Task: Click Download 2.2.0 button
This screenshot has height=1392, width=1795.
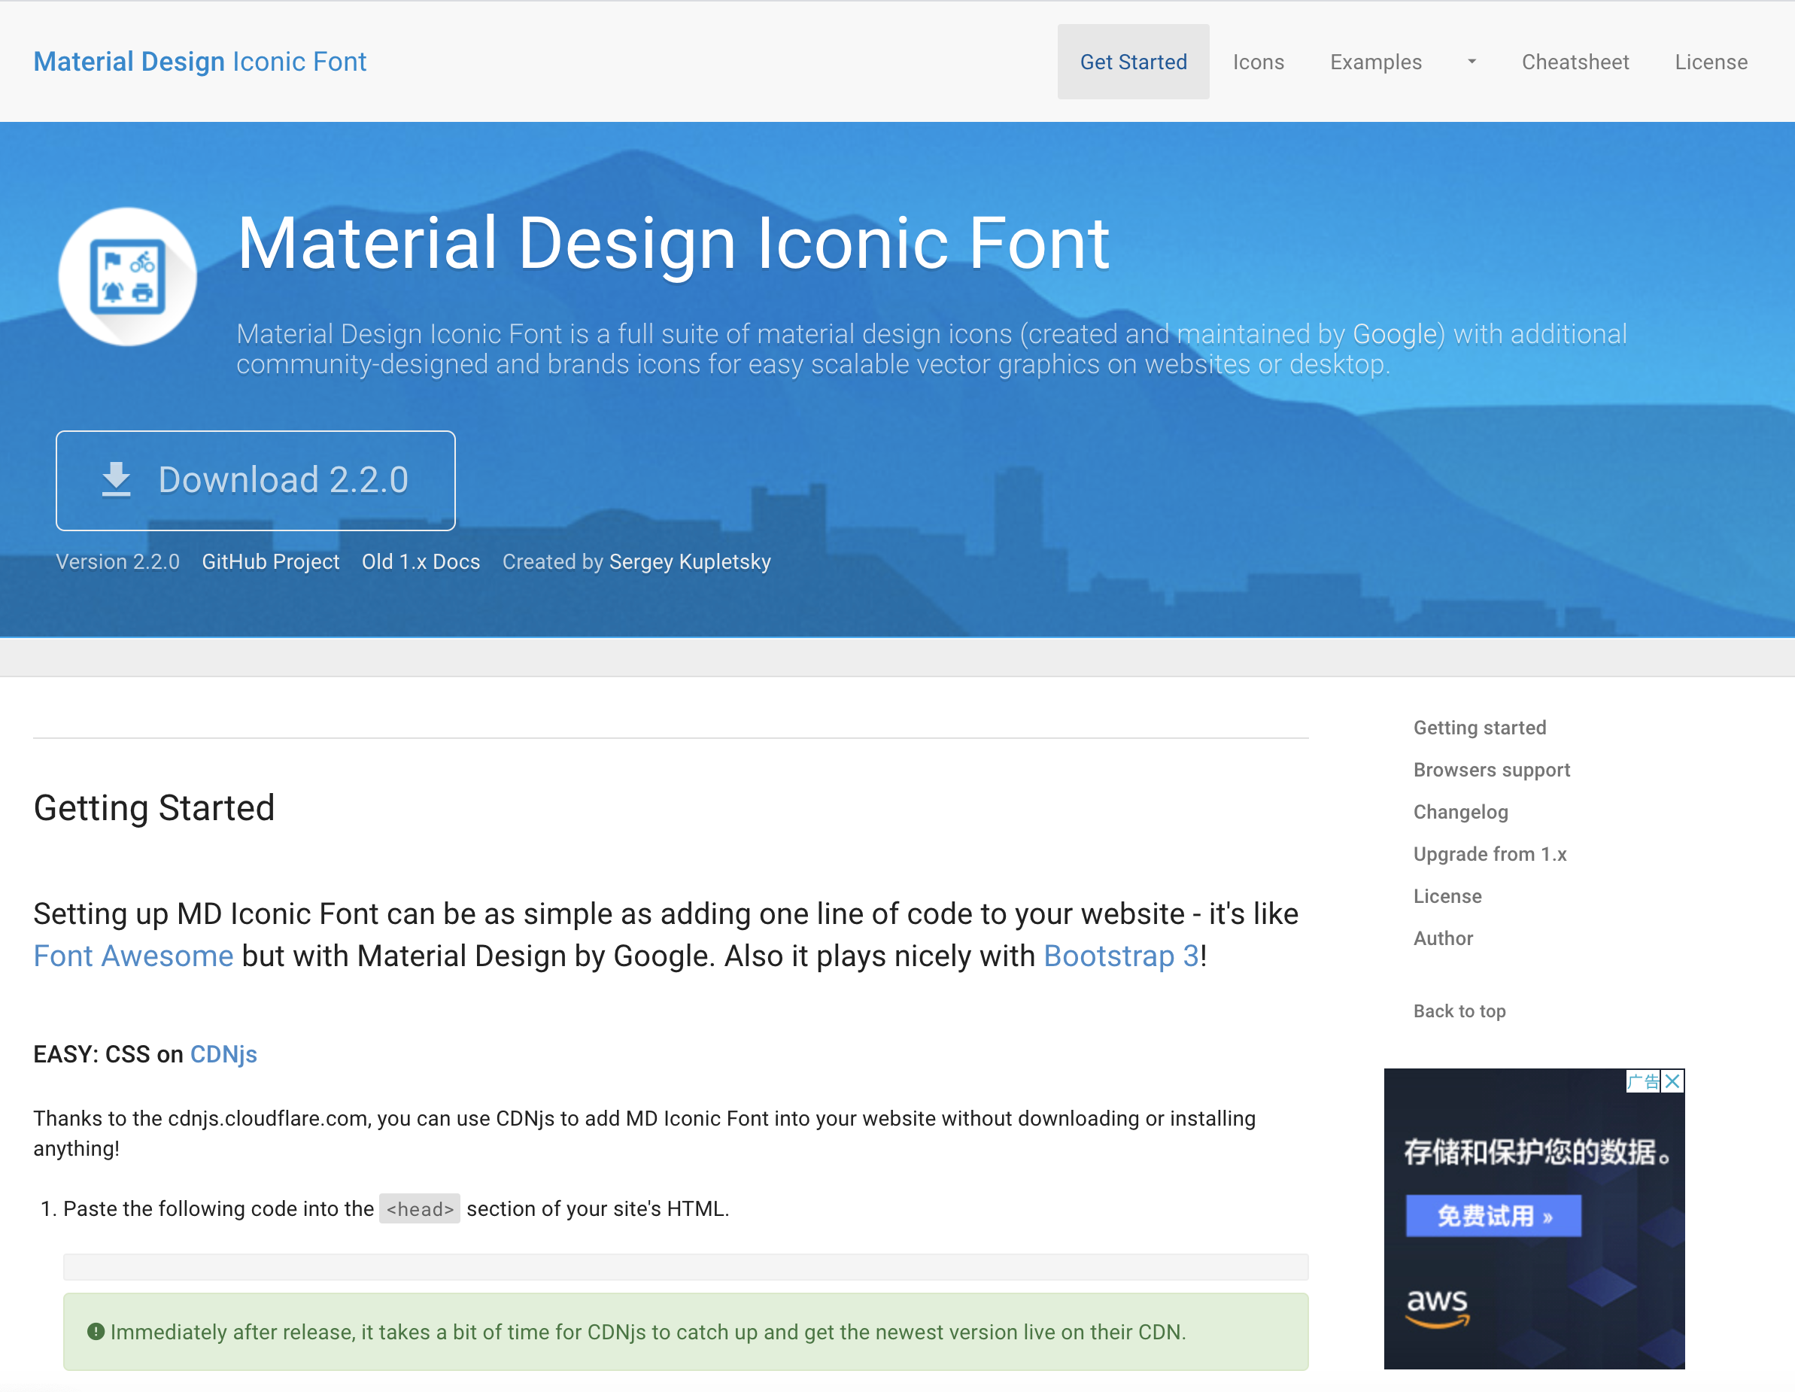Action: [256, 480]
